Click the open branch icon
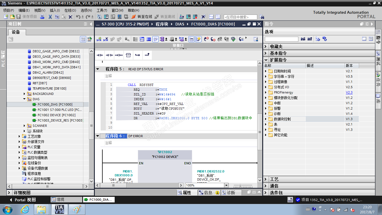Viewport: 382px width, 215px height. pos(137,55)
